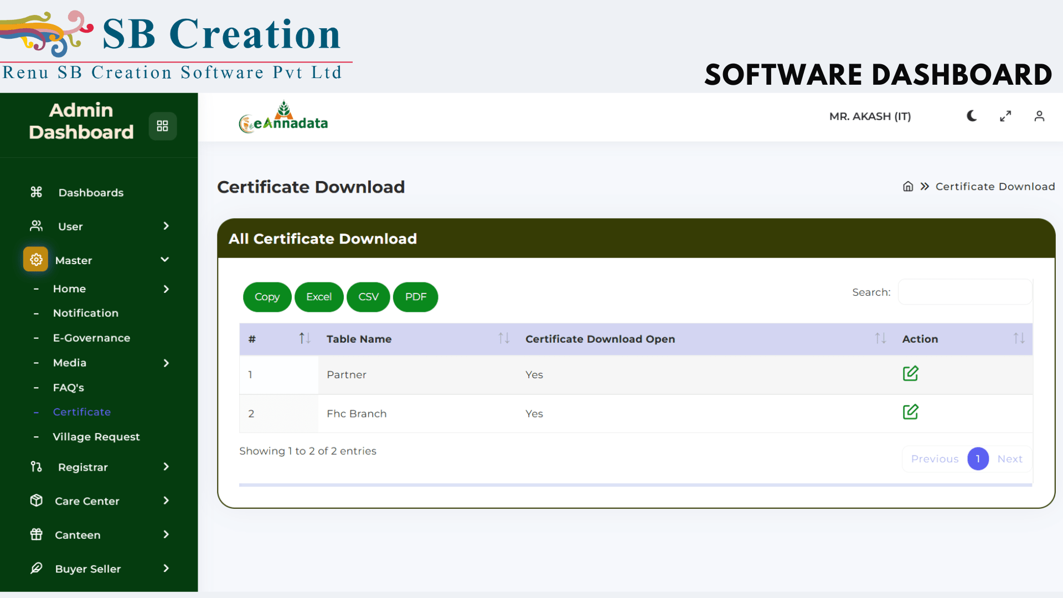Click the grid menu icon beside Admin Dashboard
Screen dimensions: 1063x598
(x=162, y=126)
